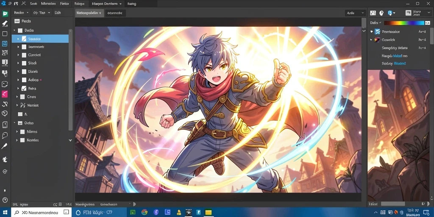Click the play arrow in bottom status bar

[134, 204]
